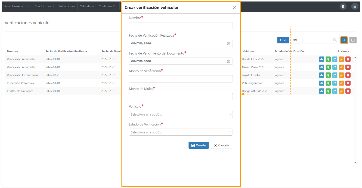Viewport: 362px width, 188px height.
Task: Edit the Honda CR-V 2022 verification
Action: coord(341,59)
